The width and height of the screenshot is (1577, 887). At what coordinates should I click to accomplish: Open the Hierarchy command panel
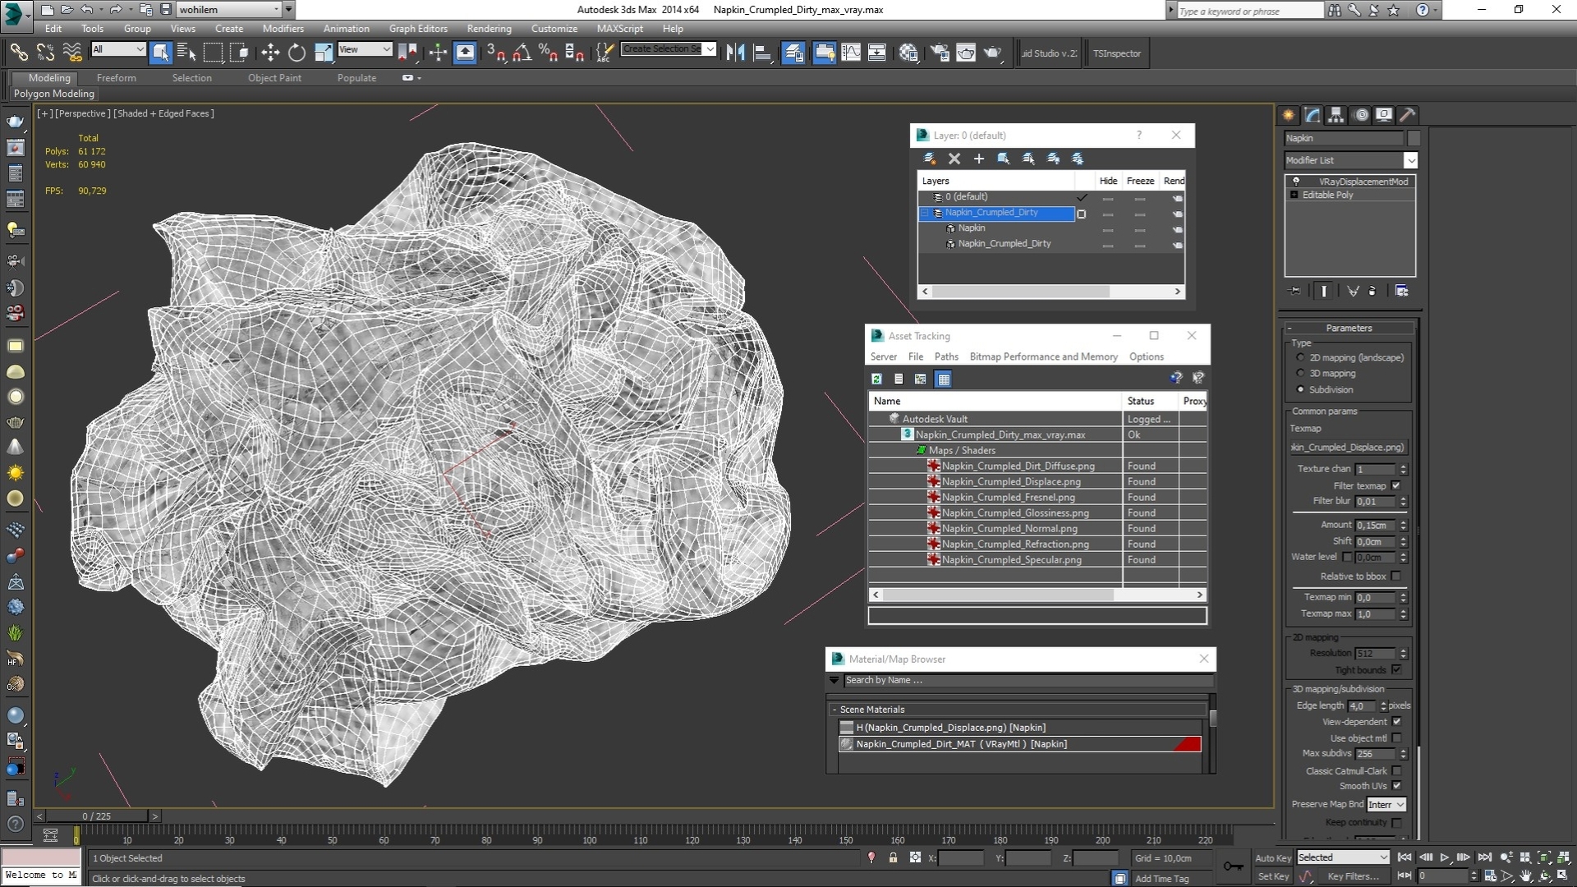(x=1336, y=115)
